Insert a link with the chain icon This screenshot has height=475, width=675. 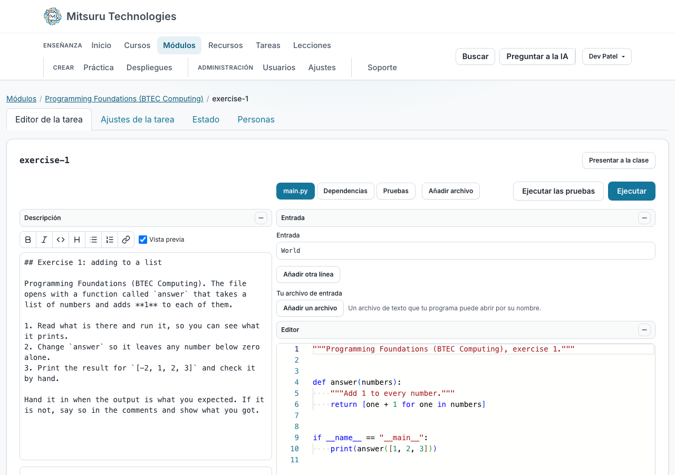click(x=126, y=240)
